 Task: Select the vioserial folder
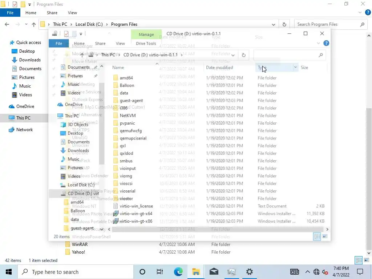[x=128, y=191]
